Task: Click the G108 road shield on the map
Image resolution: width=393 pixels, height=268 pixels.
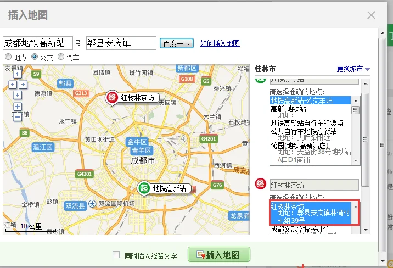Action: pos(187,79)
